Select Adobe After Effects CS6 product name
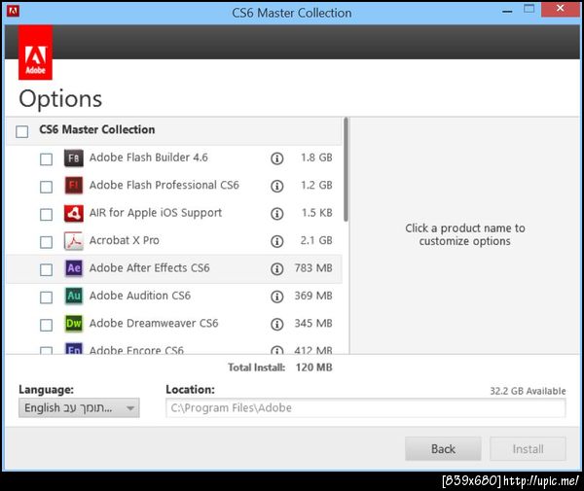Viewport: 584px width, 491px height. [x=149, y=267]
